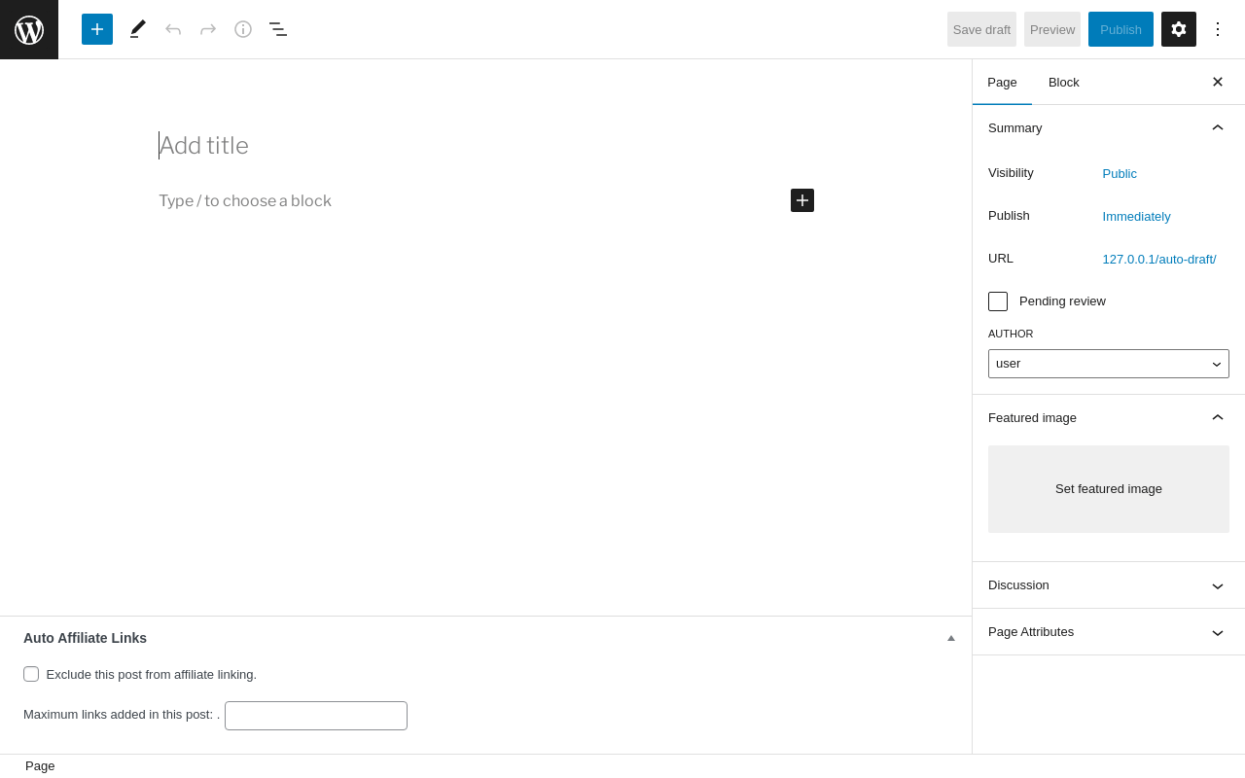Click the inline add block button
Image resolution: width=1245 pixels, height=778 pixels.
click(x=802, y=200)
